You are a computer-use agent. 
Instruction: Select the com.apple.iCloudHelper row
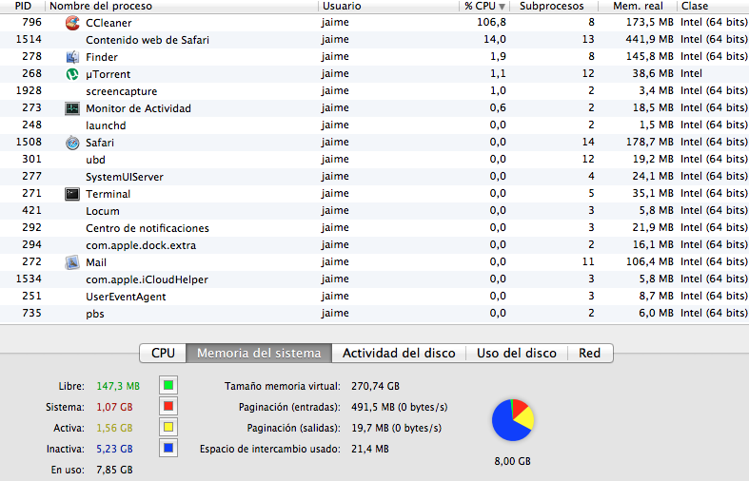click(375, 279)
